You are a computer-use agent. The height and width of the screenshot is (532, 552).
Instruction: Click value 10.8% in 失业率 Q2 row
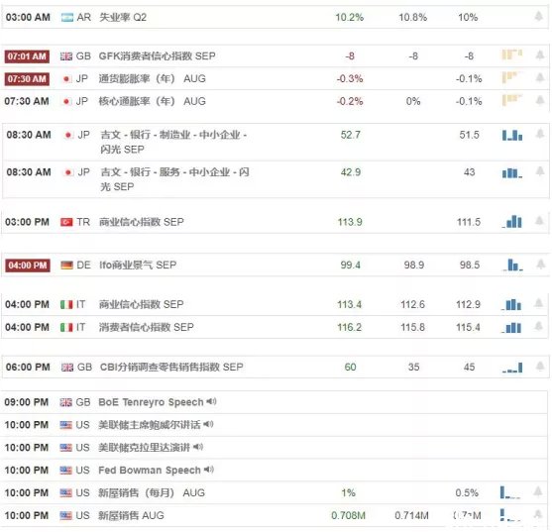[412, 17]
